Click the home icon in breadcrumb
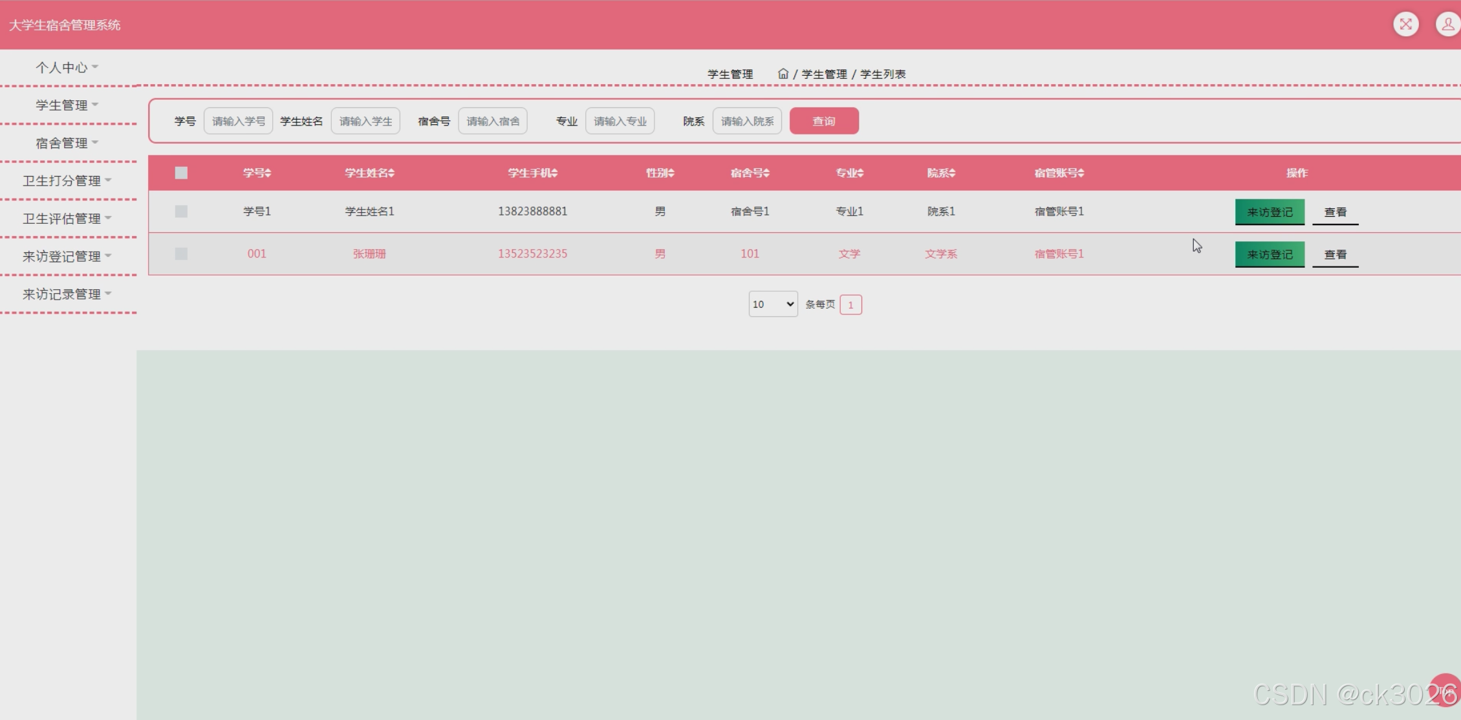The height and width of the screenshot is (720, 1461). [x=783, y=74]
